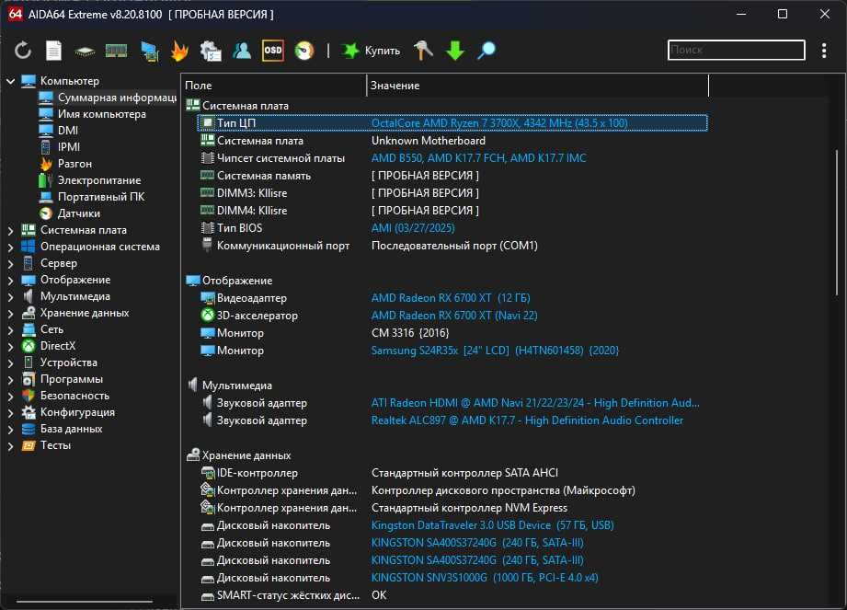Click the Refresh toolbar icon
Image resolution: width=847 pixels, height=610 pixels.
click(x=23, y=51)
